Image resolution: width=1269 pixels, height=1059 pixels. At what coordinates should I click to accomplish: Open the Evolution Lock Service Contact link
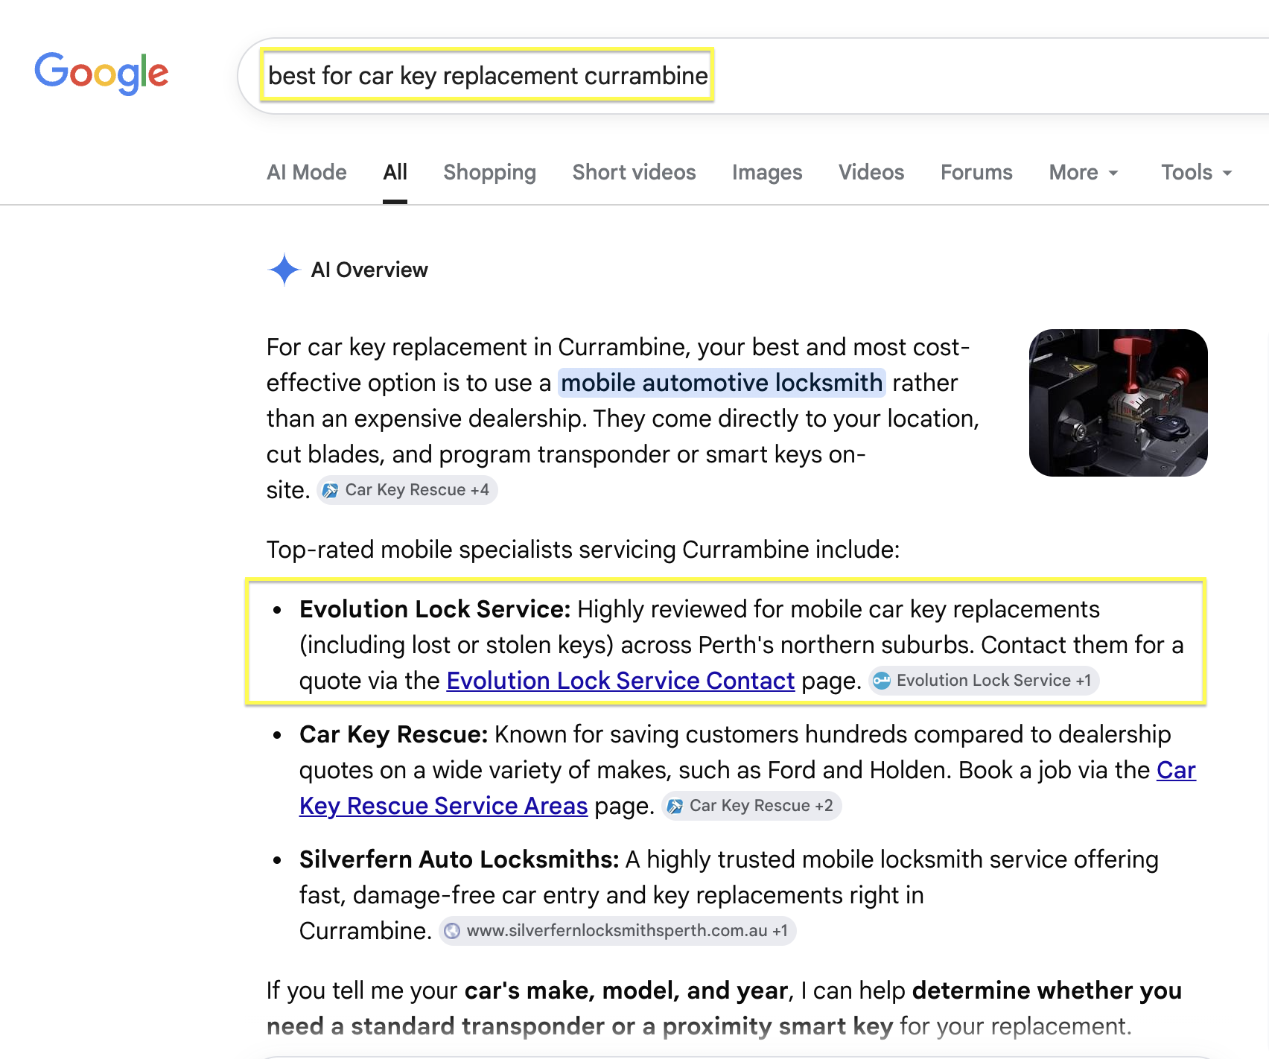coord(620,681)
